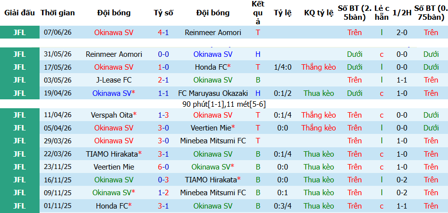Open the Reinmeer Aomori link dated 07/06/26
This screenshot has width=448, height=213.
tap(213, 33)
